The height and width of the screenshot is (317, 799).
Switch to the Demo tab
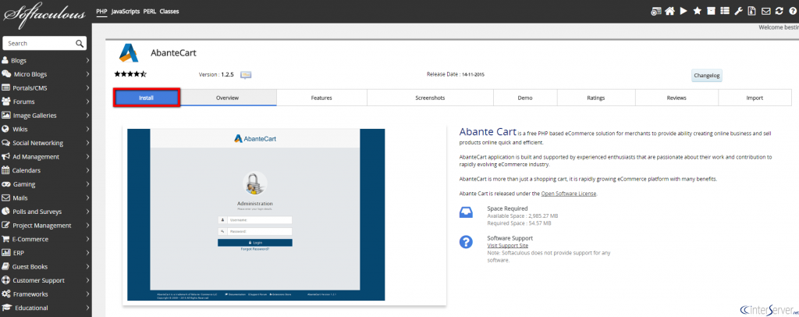(x=525, y=98)
